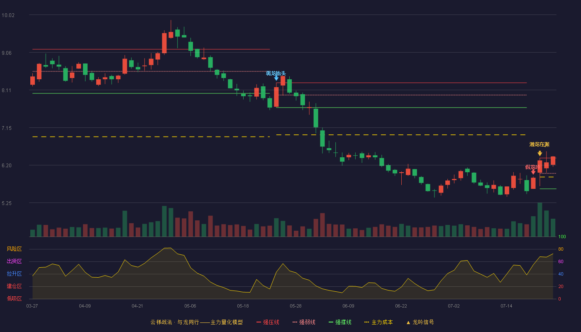Click the yellow 潜龙在渊 arrow marker

[x=539, y=154]
